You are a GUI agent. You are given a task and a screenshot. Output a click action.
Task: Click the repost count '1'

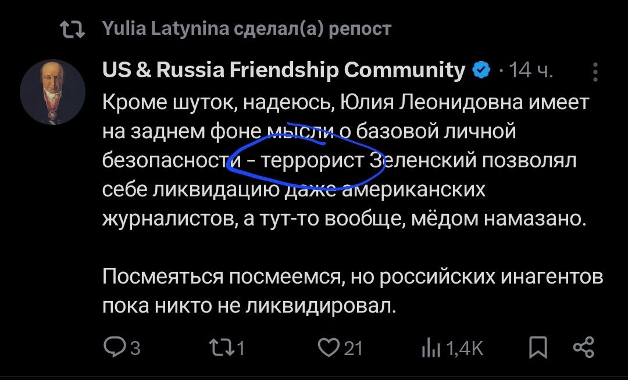(241, 348)
